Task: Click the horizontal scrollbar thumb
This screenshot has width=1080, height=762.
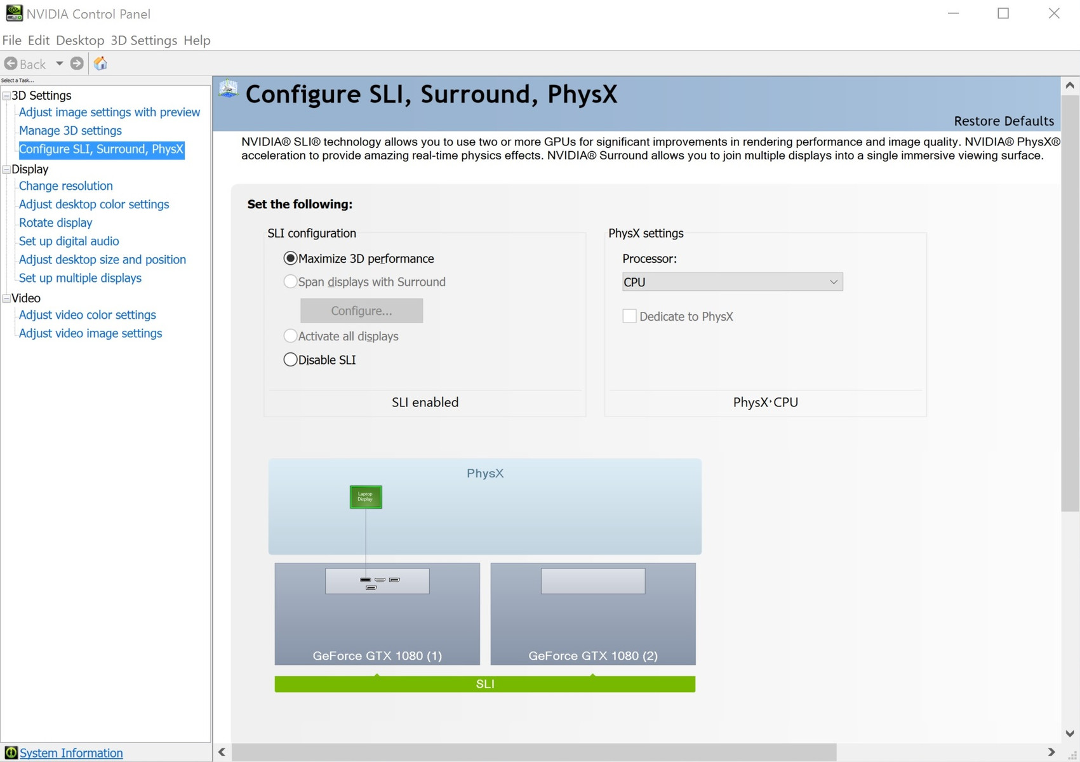Action: (x=534, y=752)
